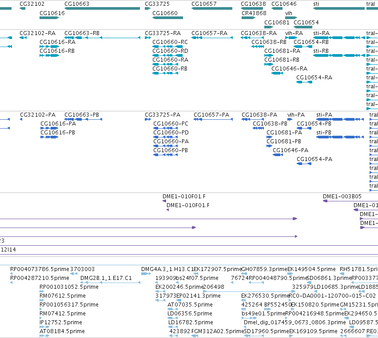Viewport: 378px width, 338px height.
Task: Open protein label CG32102-PA
Action: (38, 114)
